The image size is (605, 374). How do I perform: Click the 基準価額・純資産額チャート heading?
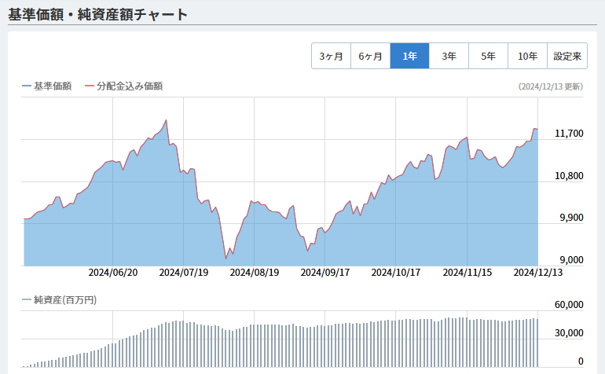point(97,15)
